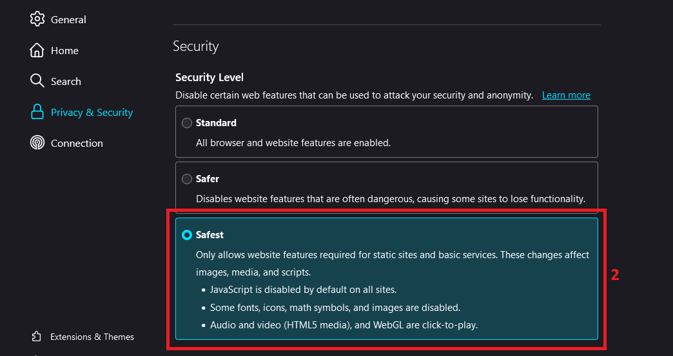The height and width of the screenshot is (356, 673).
Task: Click the onion Connection icon
Action: point(37,143)
